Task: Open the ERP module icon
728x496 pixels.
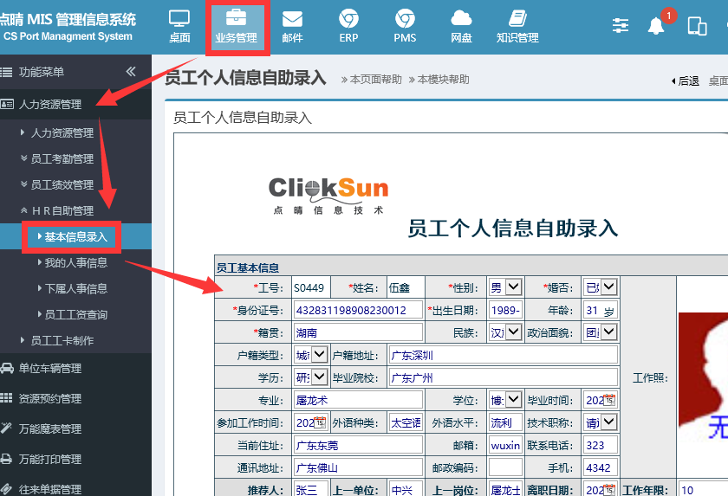Action: tap(348, 25)
